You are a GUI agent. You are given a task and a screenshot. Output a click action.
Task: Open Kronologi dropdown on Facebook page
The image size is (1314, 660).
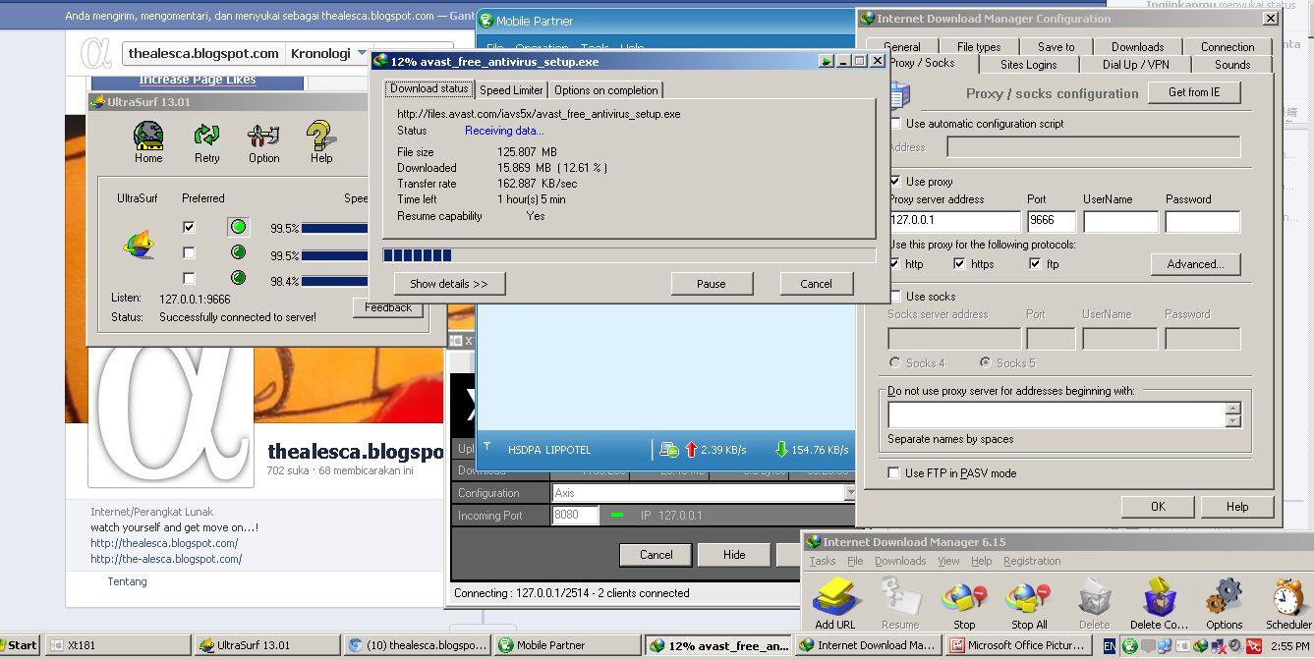coord(328,54)
